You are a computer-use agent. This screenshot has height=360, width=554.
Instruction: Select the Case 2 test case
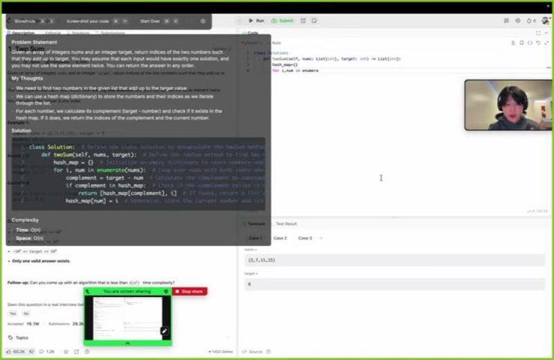tap(280, 238)
